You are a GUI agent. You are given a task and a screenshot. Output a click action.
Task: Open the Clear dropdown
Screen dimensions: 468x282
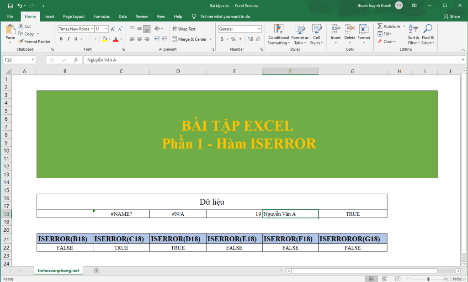pyautogui.click(x=386, y=42)
